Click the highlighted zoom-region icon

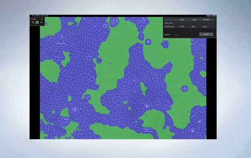pos(37,22)
